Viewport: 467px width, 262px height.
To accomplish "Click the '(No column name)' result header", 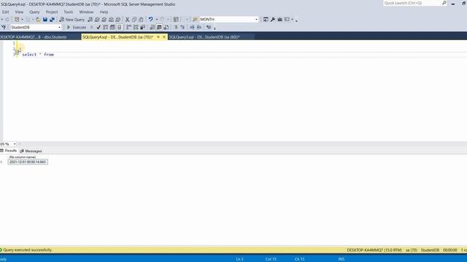I will point(23,157).
